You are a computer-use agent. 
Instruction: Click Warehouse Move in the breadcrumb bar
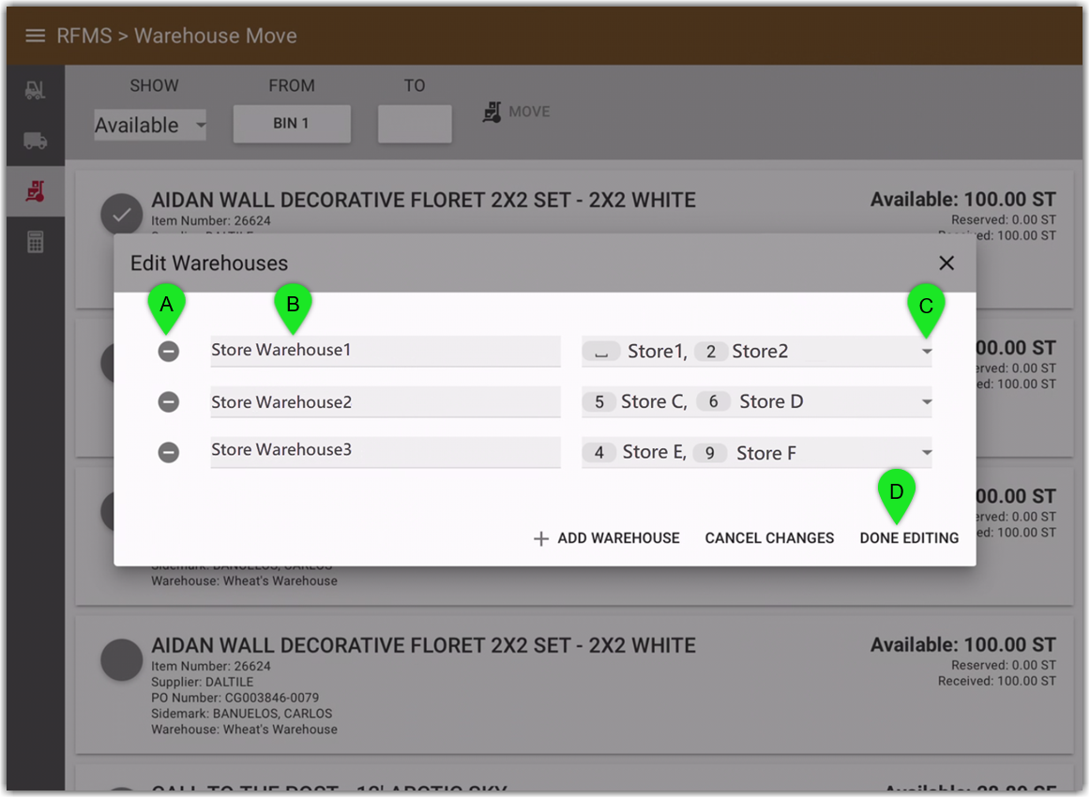coord(216,36)
